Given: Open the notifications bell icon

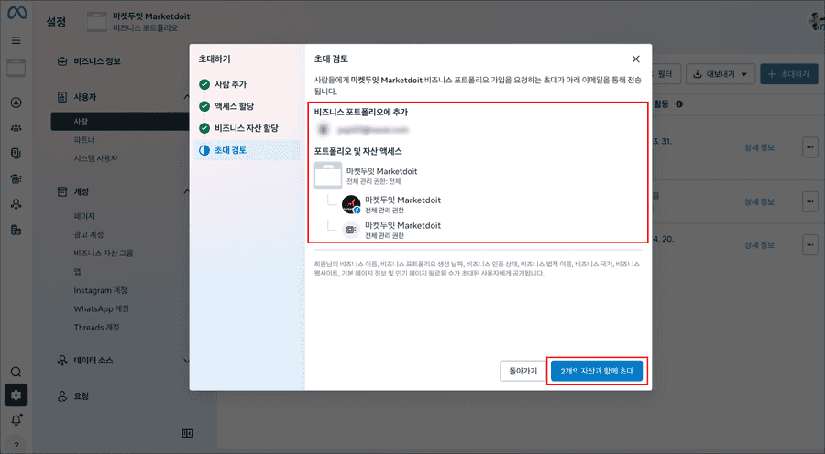Looking at the screenshot, I should pyautogui.click(x=16, y=420).
